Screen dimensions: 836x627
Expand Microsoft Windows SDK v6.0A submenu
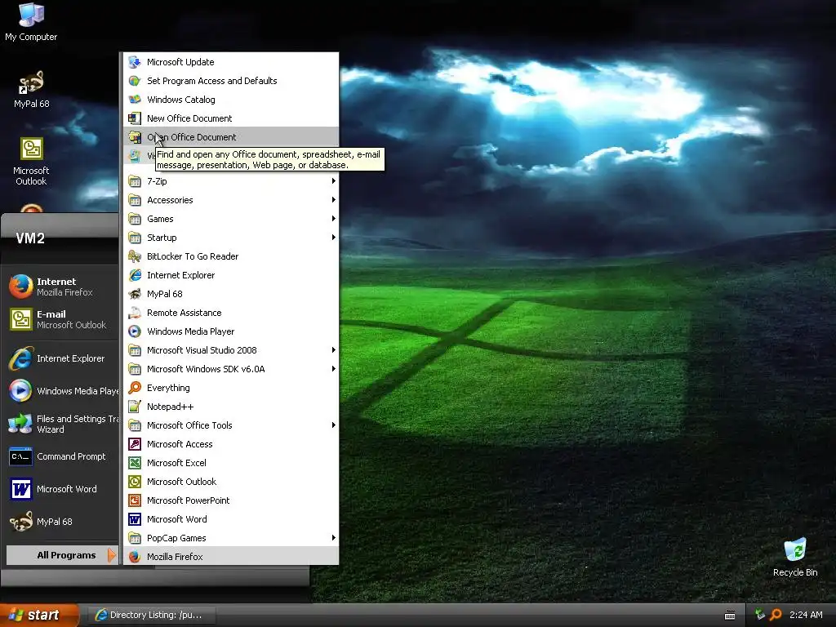pos(231,369)
